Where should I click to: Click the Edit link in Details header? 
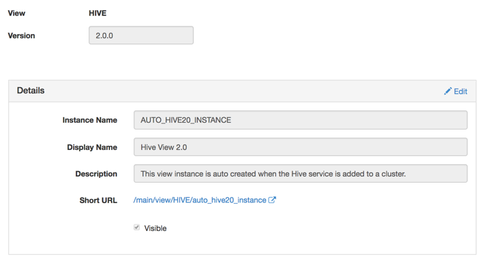tap(455, 91)
